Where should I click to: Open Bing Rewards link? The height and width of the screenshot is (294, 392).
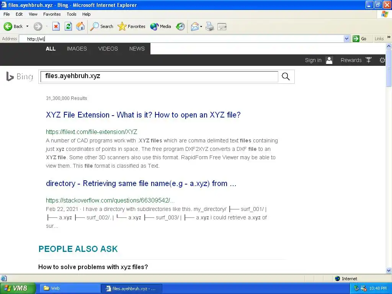[351, 60]
